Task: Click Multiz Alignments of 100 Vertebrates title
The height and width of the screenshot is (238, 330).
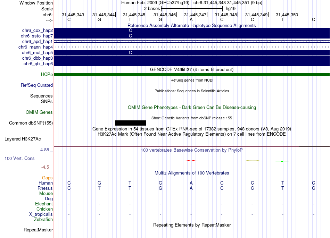Action: point(192,173)
